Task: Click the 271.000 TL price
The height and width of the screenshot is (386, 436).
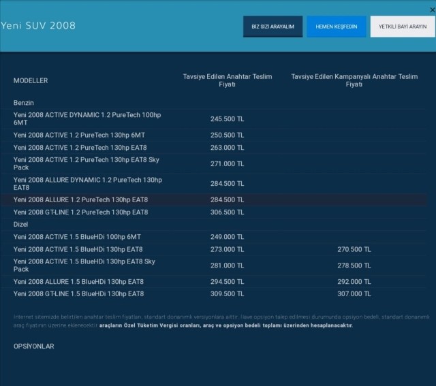Action: 227,163
